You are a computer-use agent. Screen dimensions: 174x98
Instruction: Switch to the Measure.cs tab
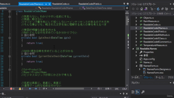[x=5, y=4]
